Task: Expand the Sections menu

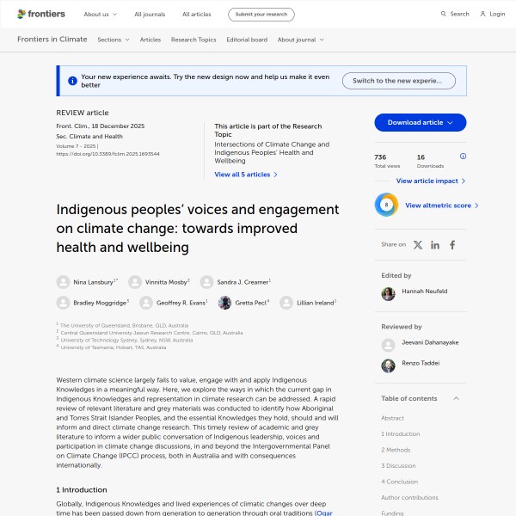Action: (113, 40)
